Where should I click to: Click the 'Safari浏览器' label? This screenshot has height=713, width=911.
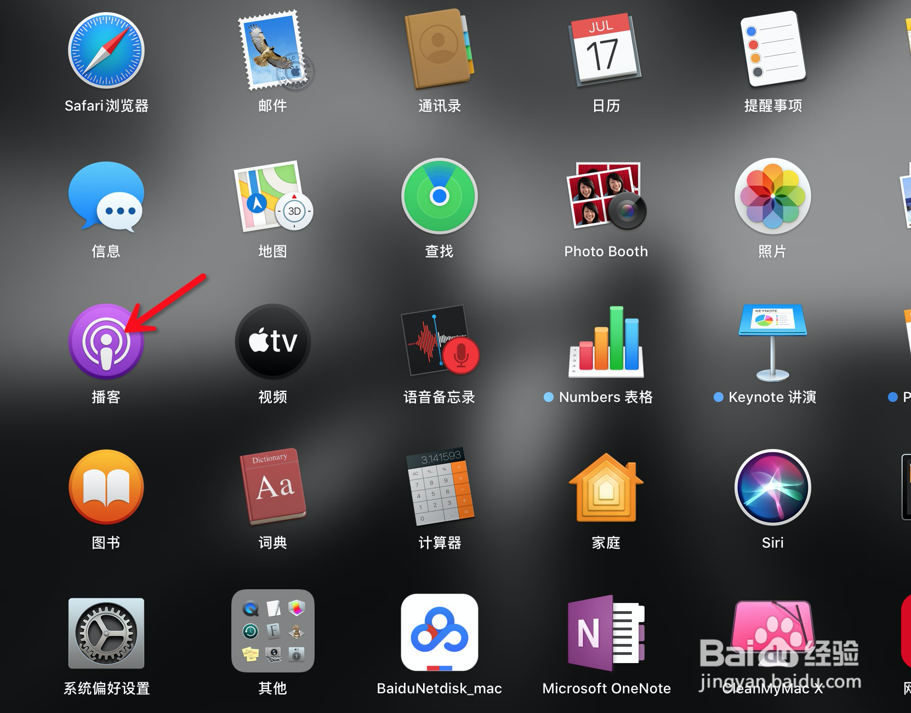[x=106, y=106]
